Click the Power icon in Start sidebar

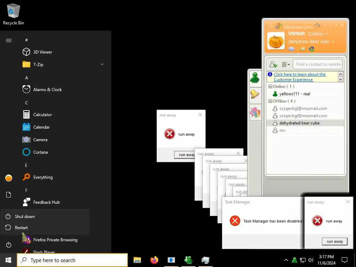[x=9, y=245]
